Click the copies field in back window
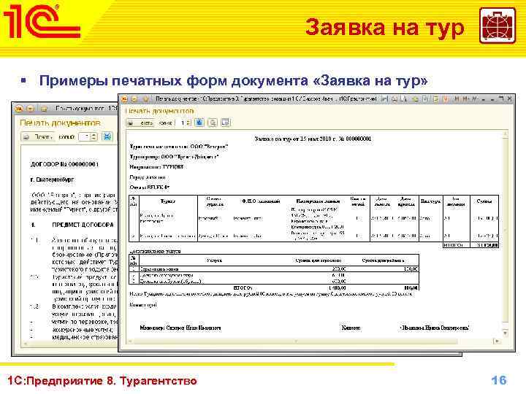 85,136
